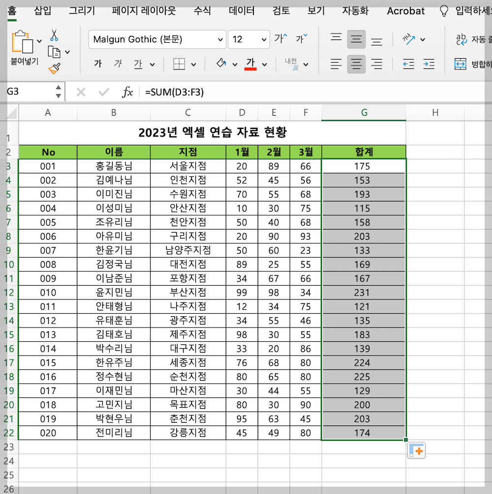
Task: Click the Copy icon
Action: (54, 52)
